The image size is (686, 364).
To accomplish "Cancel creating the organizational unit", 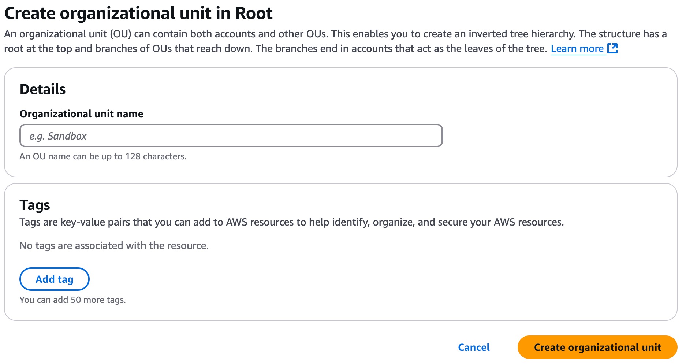I will (474, 347).
